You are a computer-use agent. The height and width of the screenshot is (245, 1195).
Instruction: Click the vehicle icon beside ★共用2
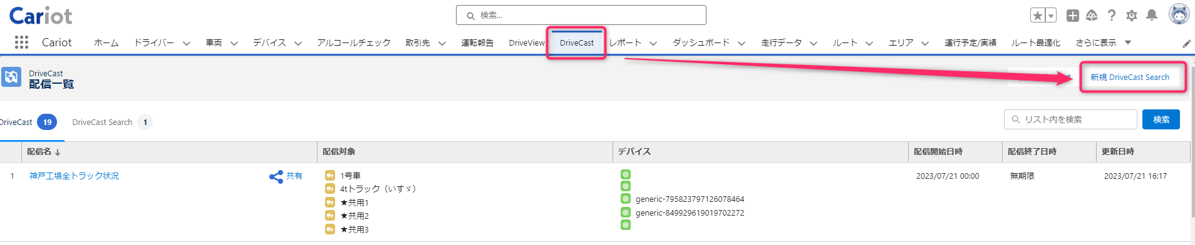pyautogui.click(x=330, y=215)
